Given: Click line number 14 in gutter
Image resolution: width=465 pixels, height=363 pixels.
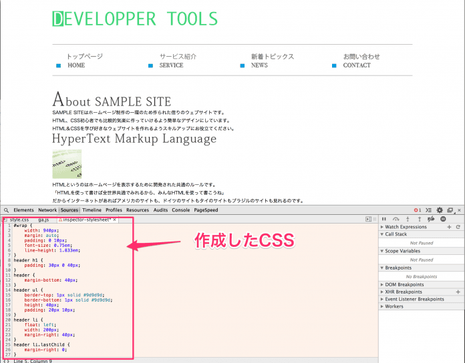Looking at the screenshot, I should click(8, 290).
